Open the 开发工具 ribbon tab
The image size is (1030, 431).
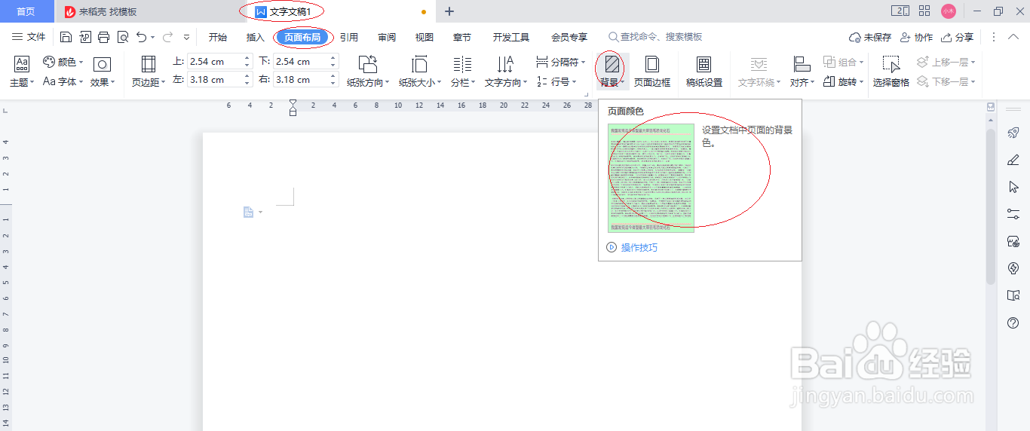[x=511, y=37]
